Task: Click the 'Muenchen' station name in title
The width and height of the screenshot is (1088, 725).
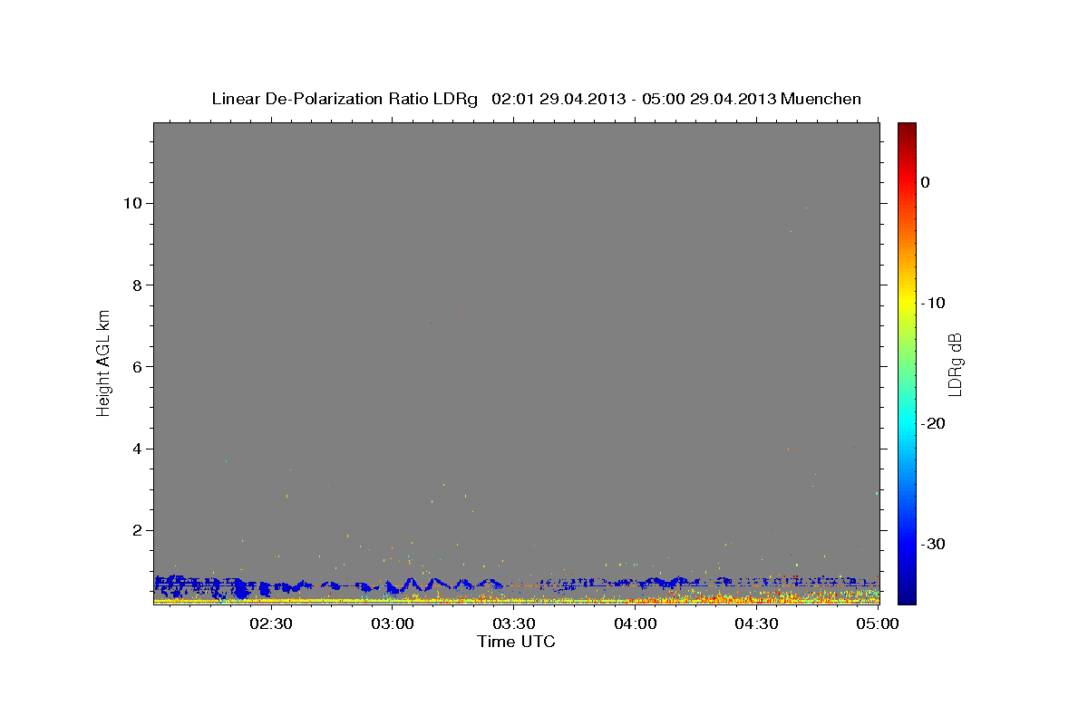Action: [x=821, y=99]
